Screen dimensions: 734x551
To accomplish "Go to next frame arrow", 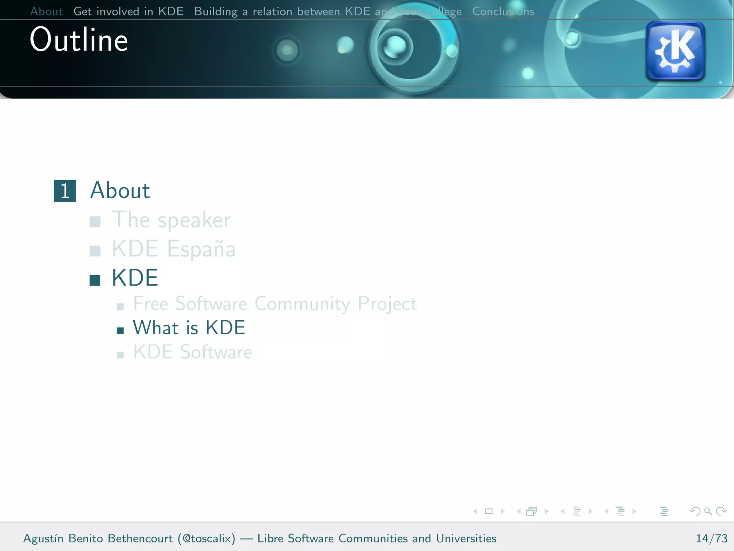I will pos(547,511).
